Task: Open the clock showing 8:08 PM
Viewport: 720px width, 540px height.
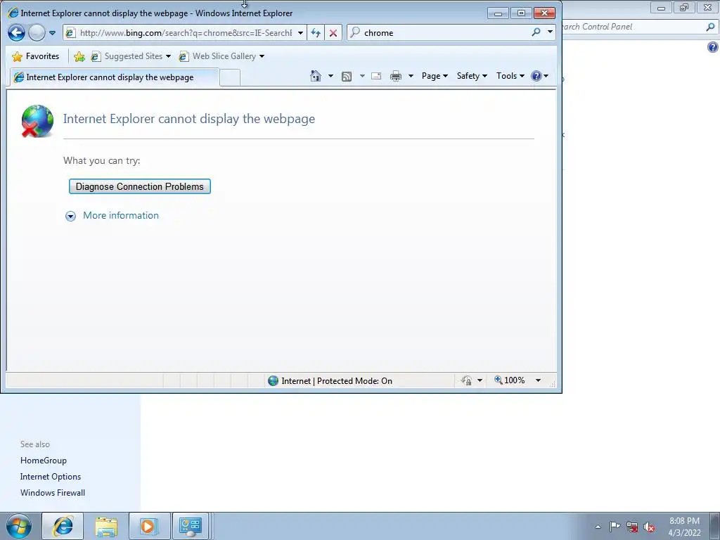Action: tap(684, 527)
